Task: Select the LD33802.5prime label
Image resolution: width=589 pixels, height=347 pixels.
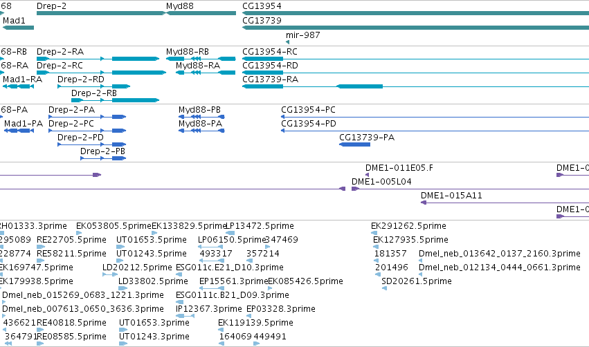Action: [x=153, y=281]
